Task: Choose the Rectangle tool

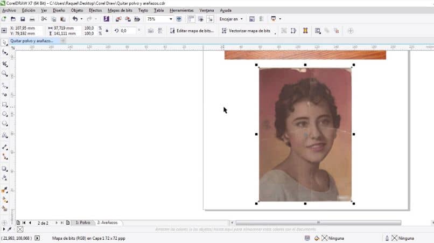Action: point(5,105)
